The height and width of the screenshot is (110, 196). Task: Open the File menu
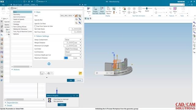[3, 5]
